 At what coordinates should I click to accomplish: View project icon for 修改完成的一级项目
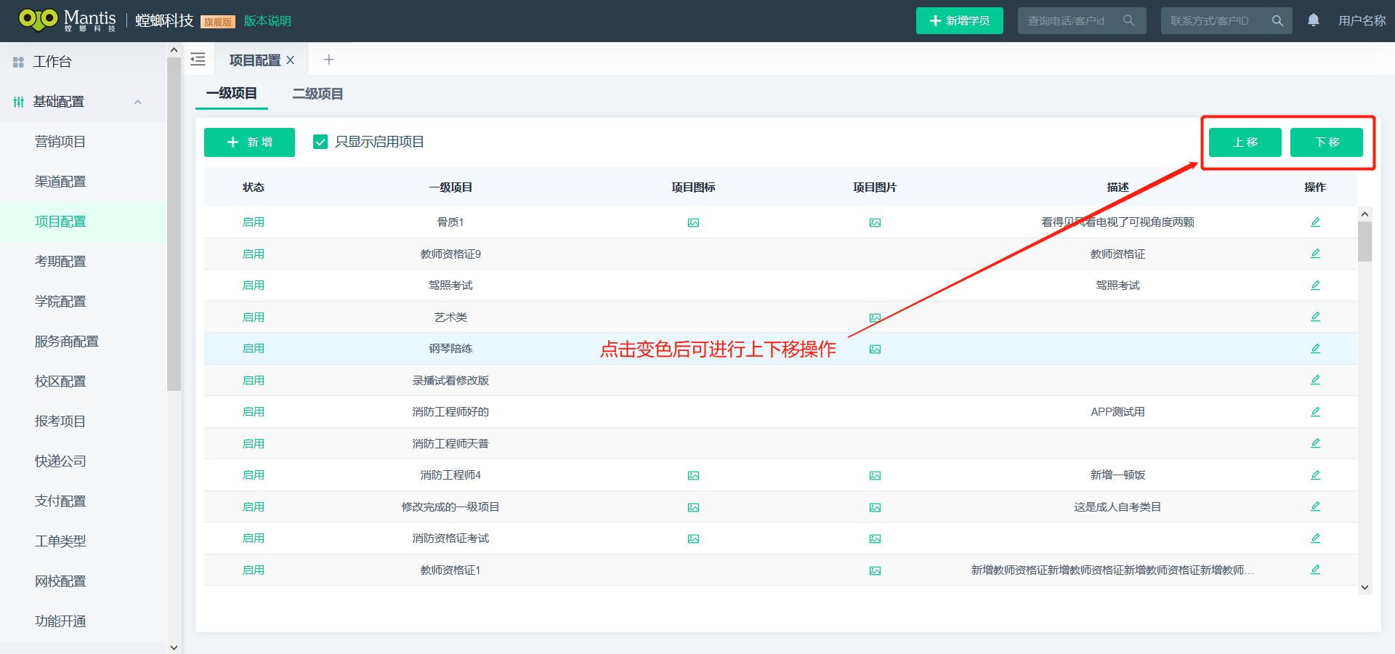pyautogui.click(x=693, y=507)
